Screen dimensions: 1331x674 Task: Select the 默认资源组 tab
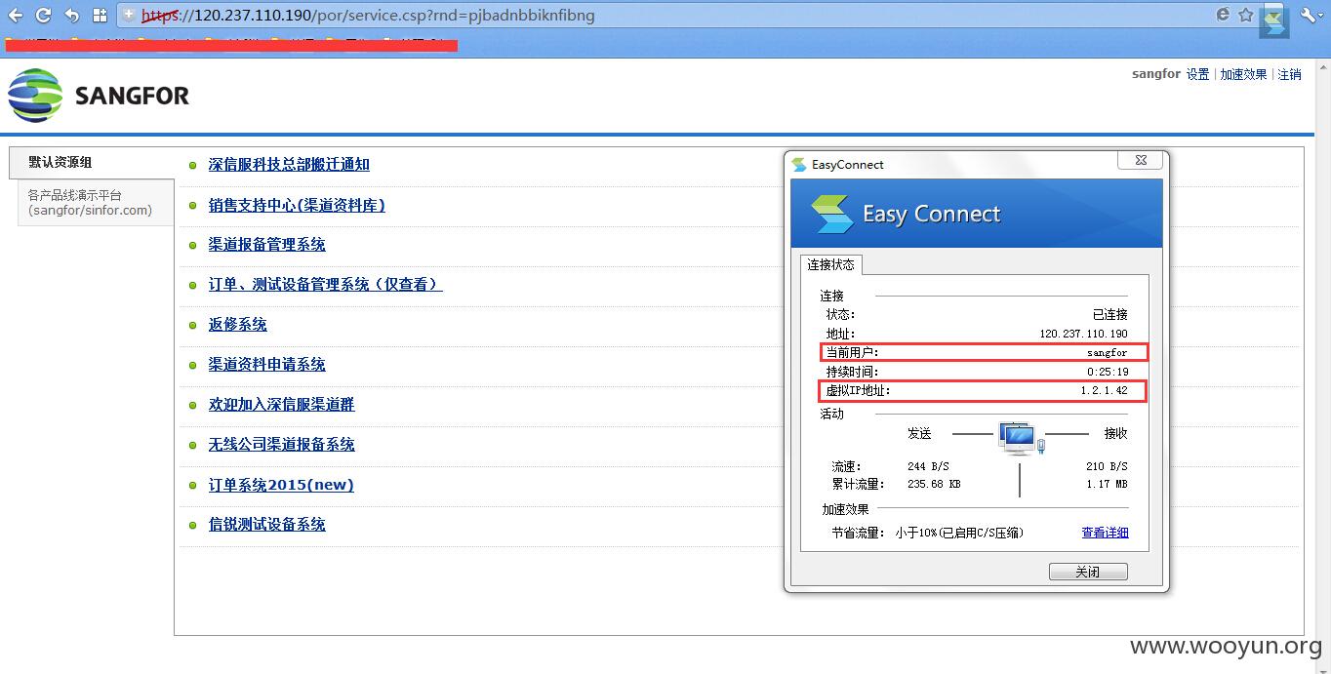[92, 162]
